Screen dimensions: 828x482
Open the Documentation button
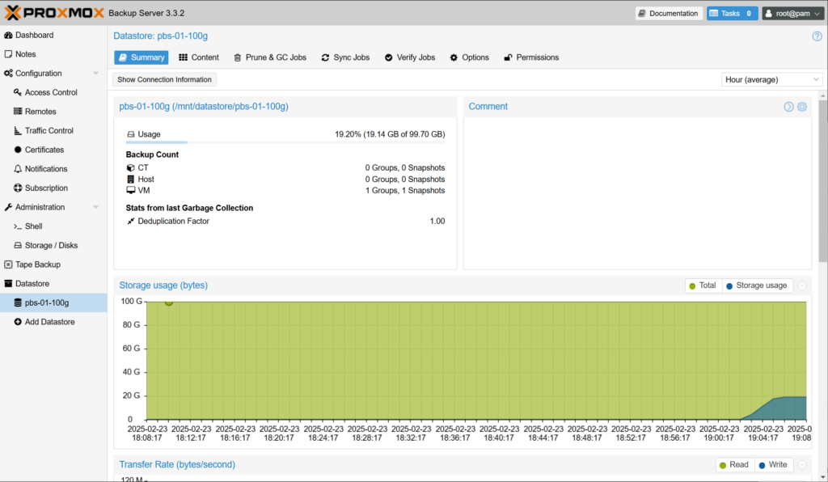[x=668, y=14]
